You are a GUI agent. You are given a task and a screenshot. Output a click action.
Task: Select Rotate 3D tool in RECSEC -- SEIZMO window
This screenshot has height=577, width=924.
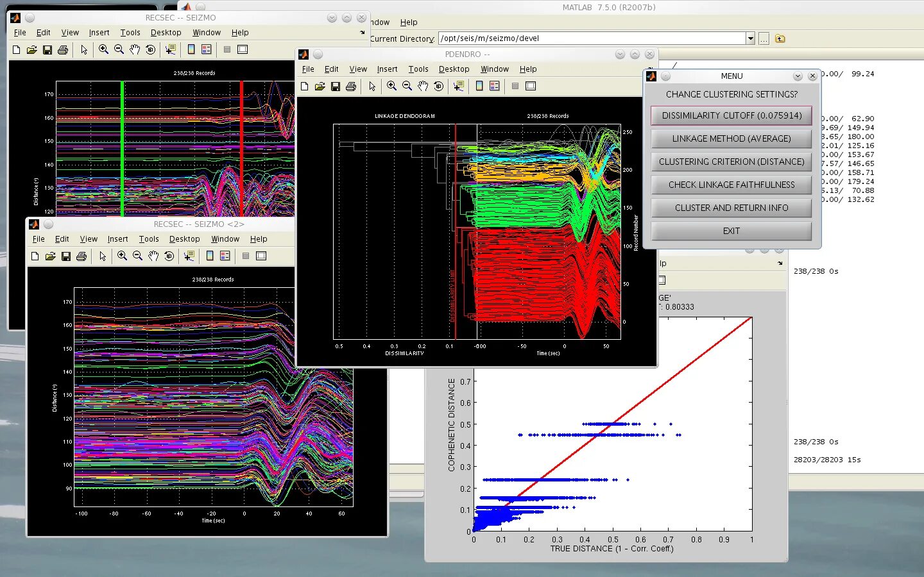point(150,49)
